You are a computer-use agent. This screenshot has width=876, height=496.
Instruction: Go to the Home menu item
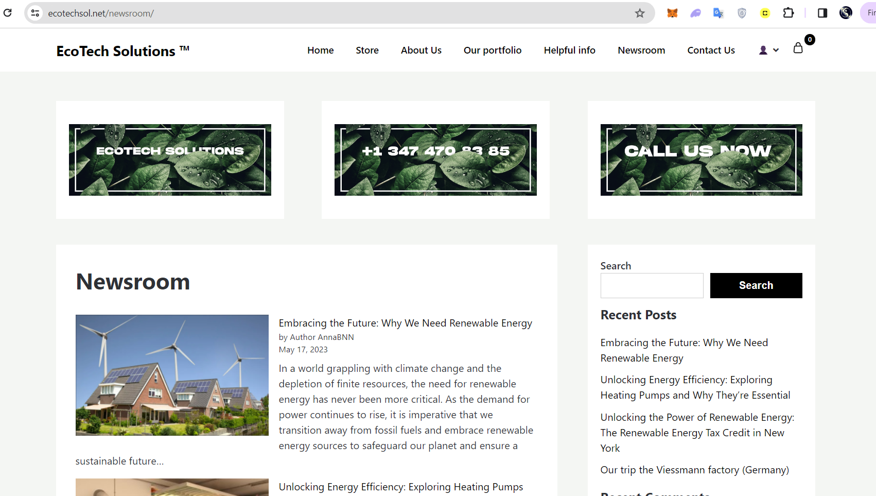pos(321,50)
